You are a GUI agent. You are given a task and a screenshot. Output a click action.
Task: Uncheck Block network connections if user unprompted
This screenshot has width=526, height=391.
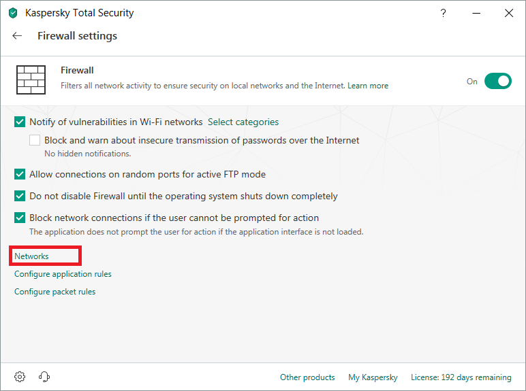coord(20,218)
